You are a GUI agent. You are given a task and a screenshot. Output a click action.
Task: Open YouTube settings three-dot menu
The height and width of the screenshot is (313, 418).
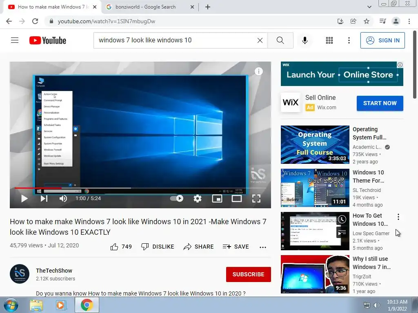coord(349,40)
